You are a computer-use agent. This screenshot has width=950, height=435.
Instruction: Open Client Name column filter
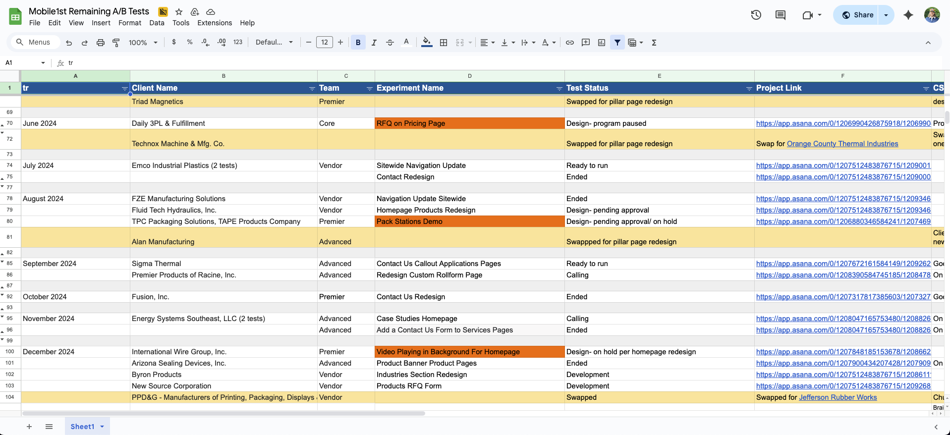[312, 89]
